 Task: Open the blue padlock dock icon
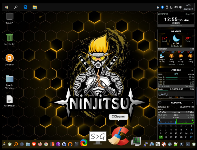64,144
